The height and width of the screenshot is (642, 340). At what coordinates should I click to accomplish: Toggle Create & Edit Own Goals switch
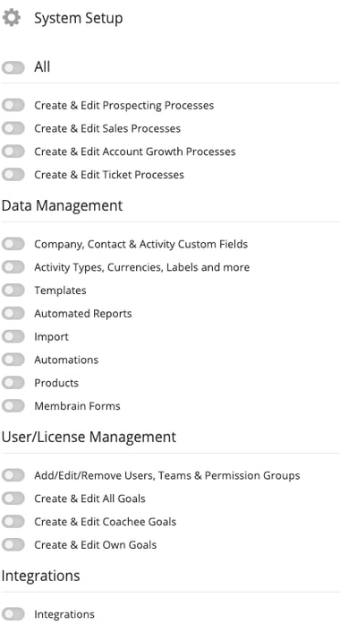(13, 545)
